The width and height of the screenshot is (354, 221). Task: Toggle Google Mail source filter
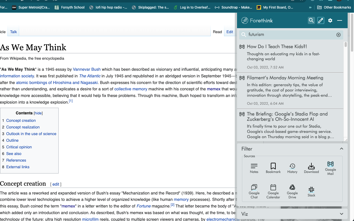click(x=330, y=168)
